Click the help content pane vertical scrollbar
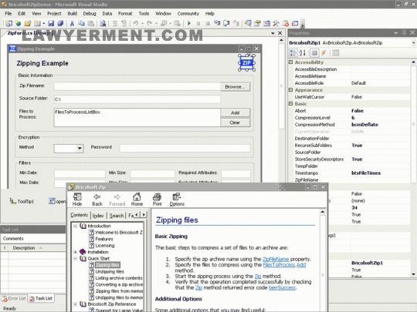This screenshot has width=417, height=312. coord(322,260)
